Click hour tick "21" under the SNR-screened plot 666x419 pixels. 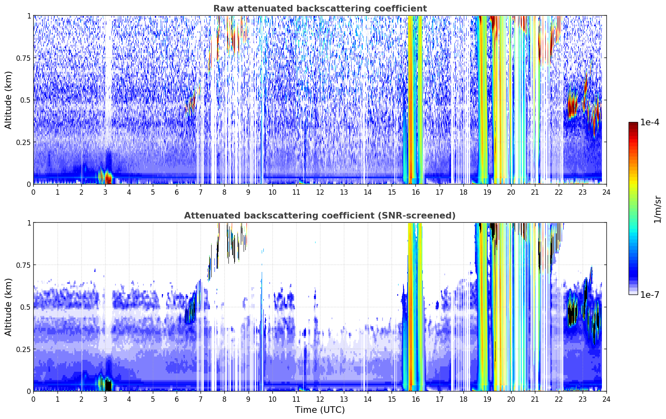pyautogui.click(x=535, y=399)
